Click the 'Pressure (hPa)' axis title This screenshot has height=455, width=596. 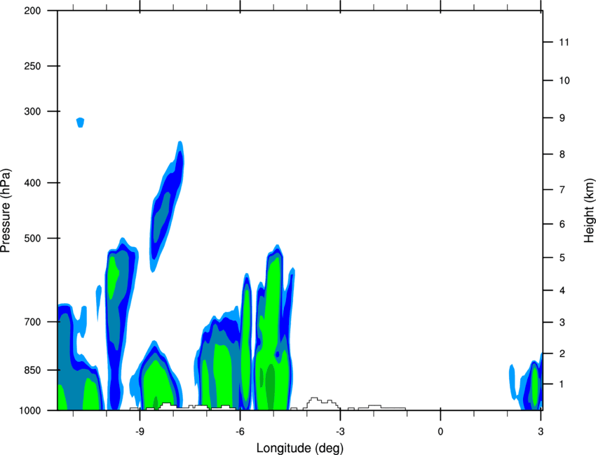[x=6, y=210]
